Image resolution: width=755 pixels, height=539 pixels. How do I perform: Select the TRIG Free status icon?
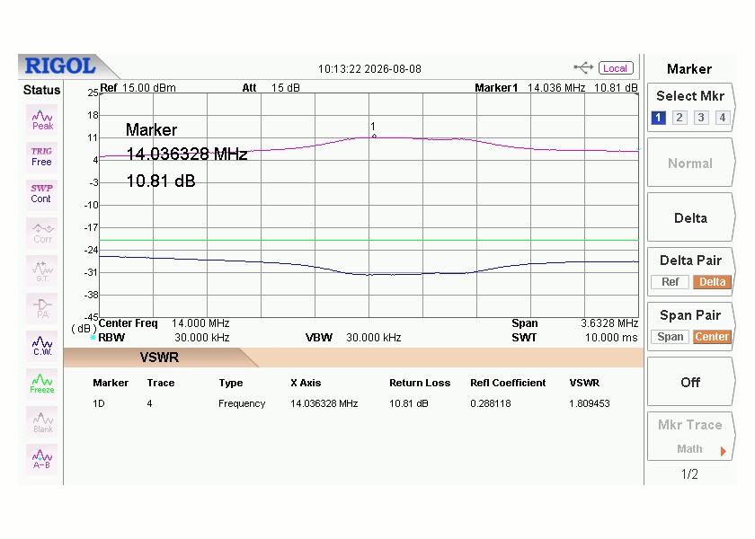tap(42, 157)
